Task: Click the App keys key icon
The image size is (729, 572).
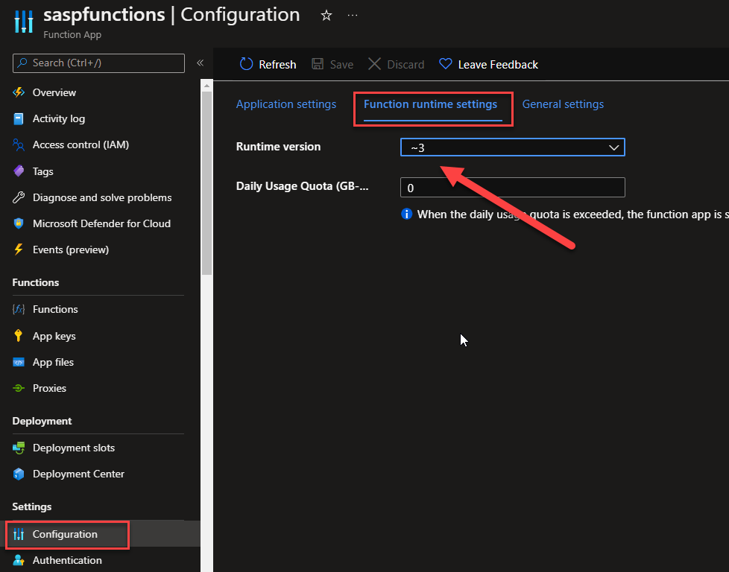Action: pos(19,336)
